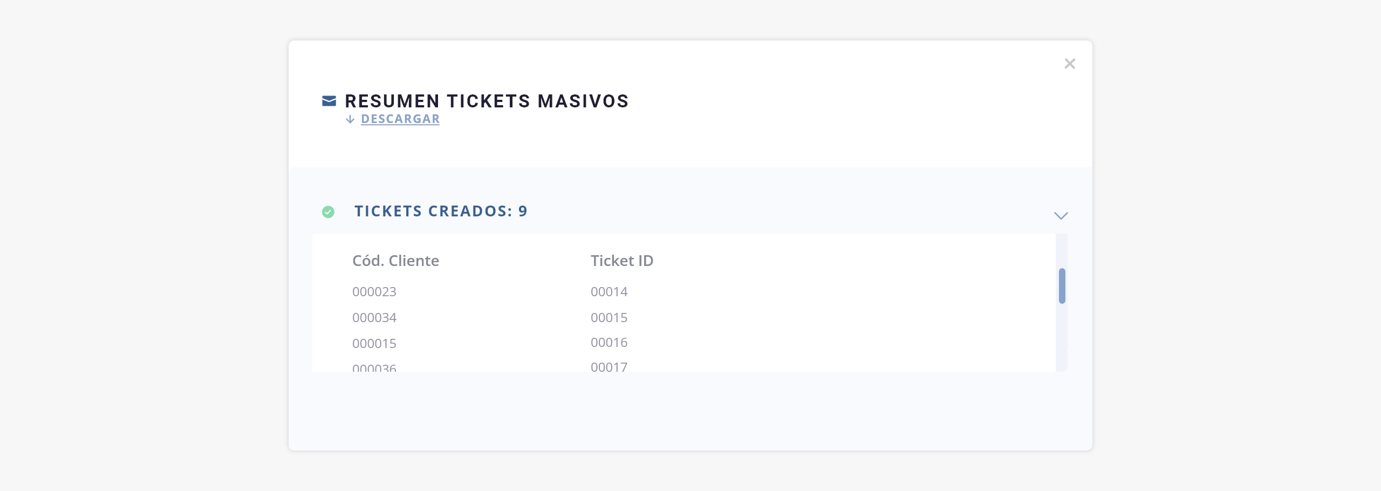Select client code 000034 cell
The width and height of the screenshot is (1381, 491).
[374, 318]
